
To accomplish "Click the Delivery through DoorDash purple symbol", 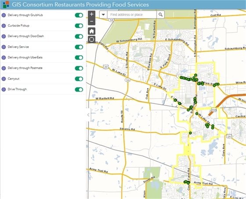I will pyautogui.click(x=4, y=37).
